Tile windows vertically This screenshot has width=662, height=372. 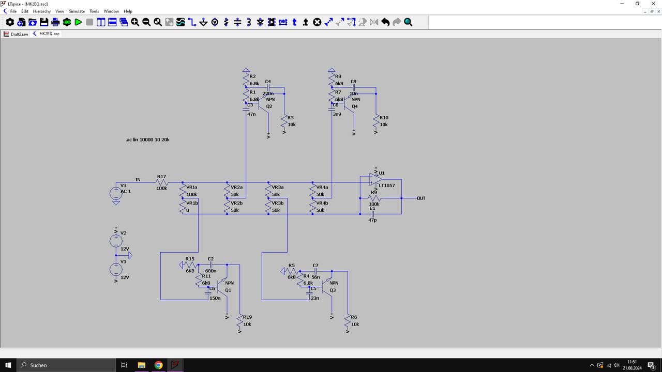pyautogui.click(x=101, y=22)
